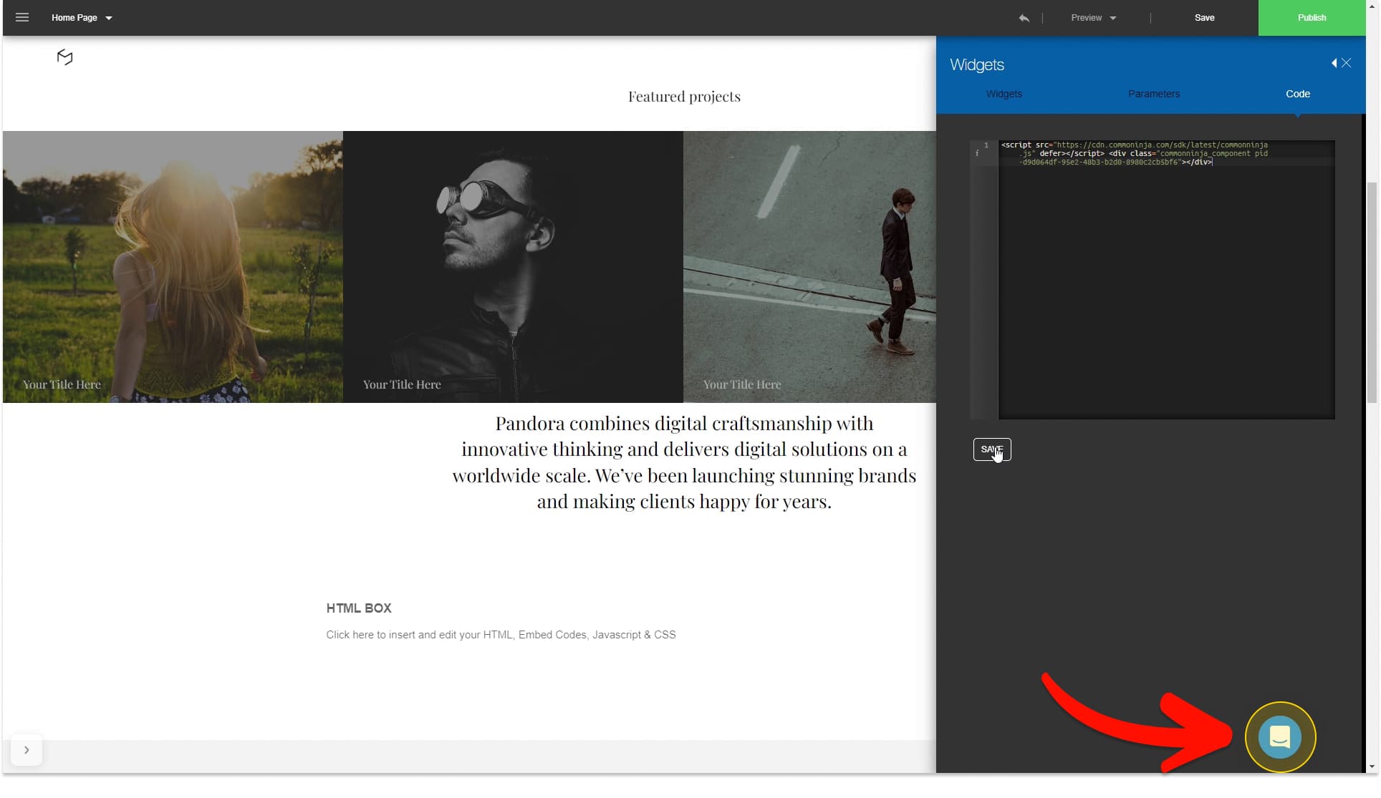1381x798 pixels.
Task: Select the walking man project image
Action: [809, 266]
